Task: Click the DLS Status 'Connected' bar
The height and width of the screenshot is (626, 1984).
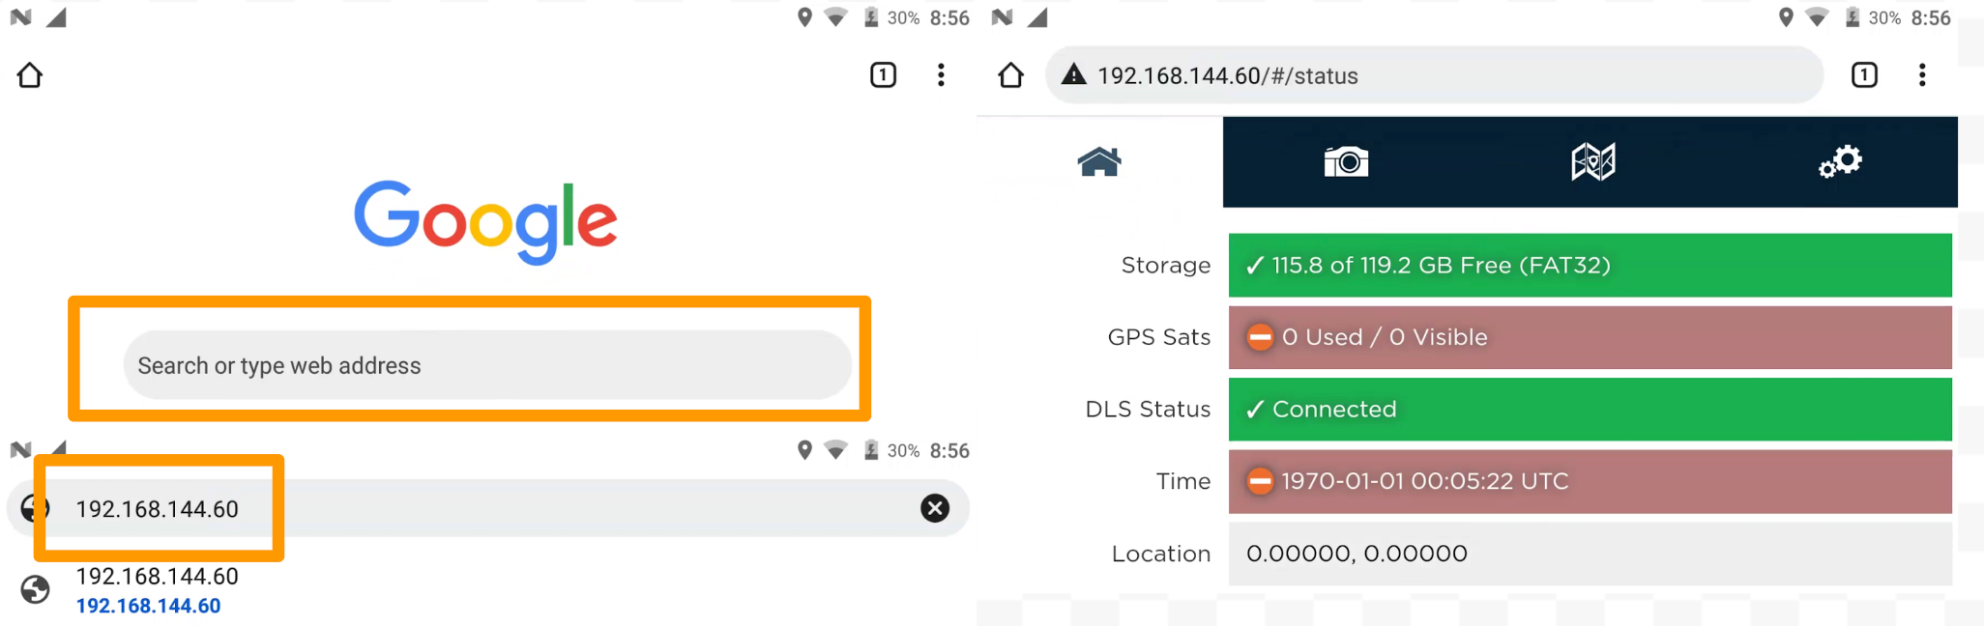Action: [1590, 410]
